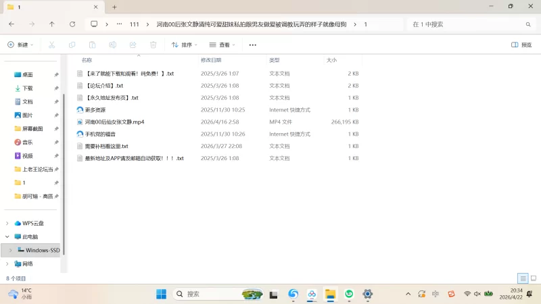Click the Paste clipboard icon

(92, 45)
